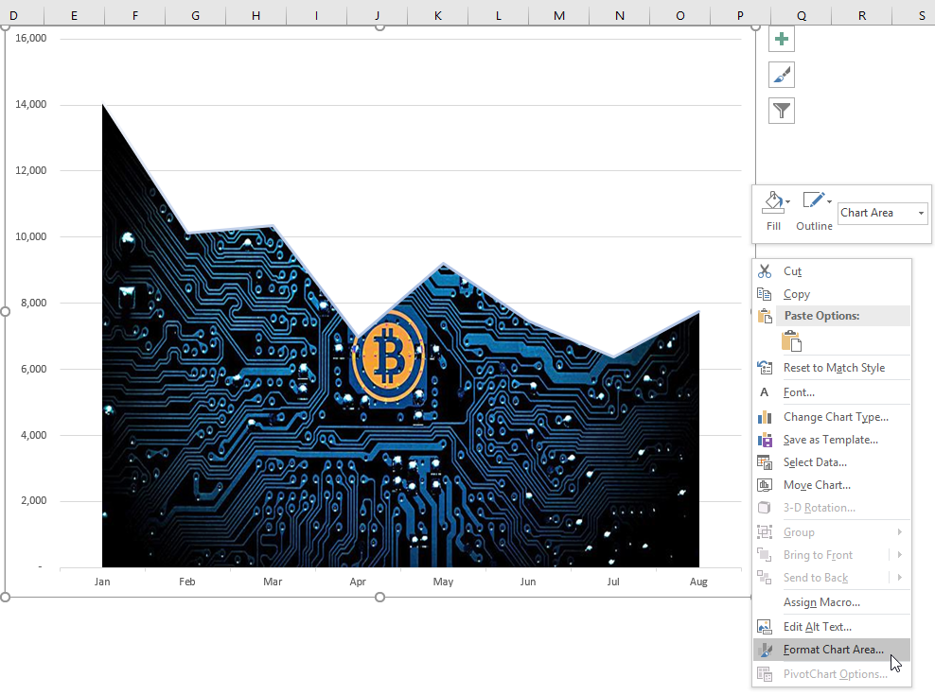Open Outline dropdown arrow
The image size is (935, 695).
(x=829, y=201)
